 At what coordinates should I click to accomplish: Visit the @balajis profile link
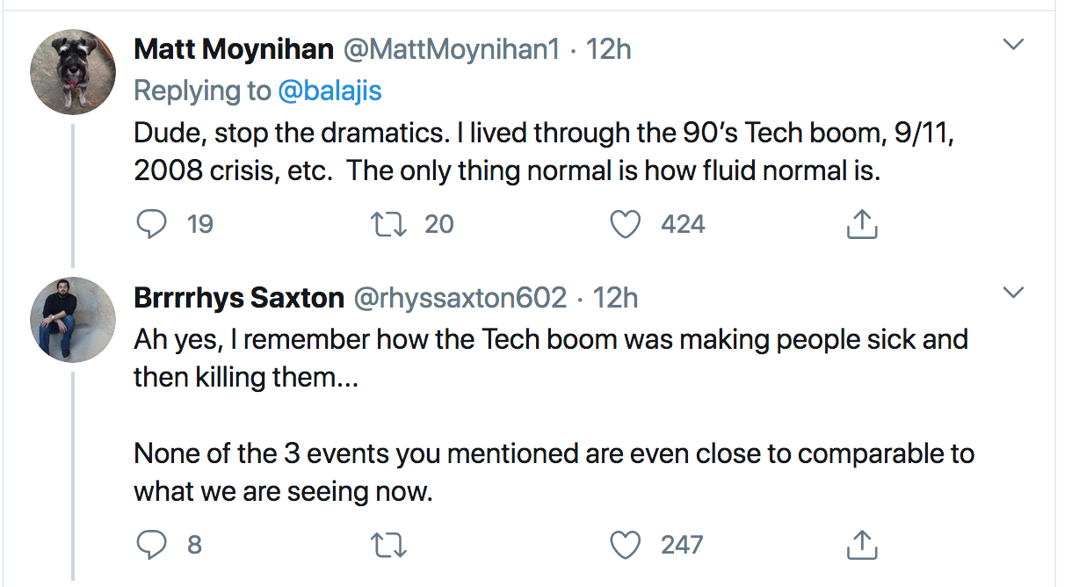(x=329, y=91)
